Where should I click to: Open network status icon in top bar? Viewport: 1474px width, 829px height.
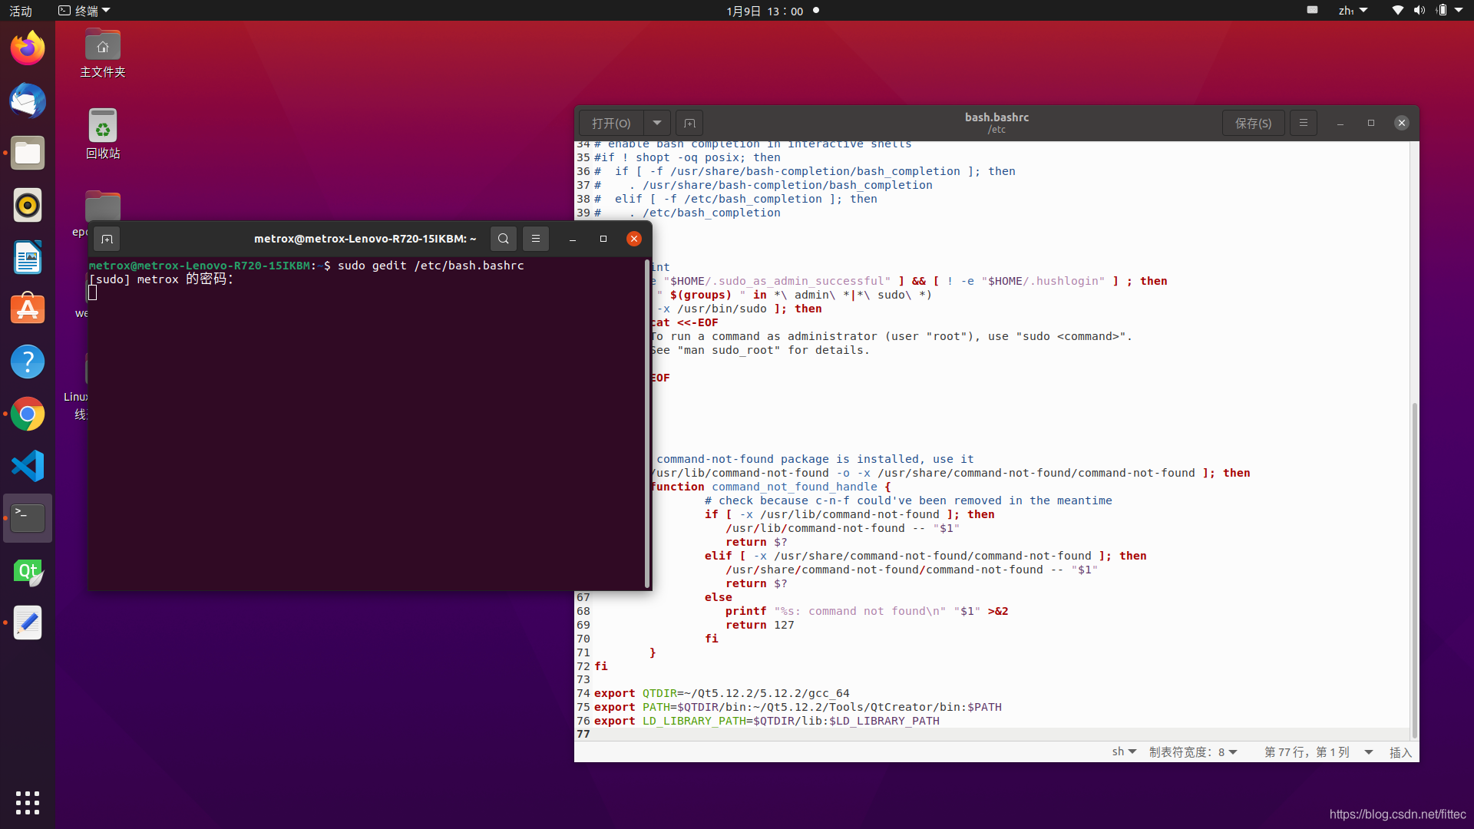click(1398, 11)
